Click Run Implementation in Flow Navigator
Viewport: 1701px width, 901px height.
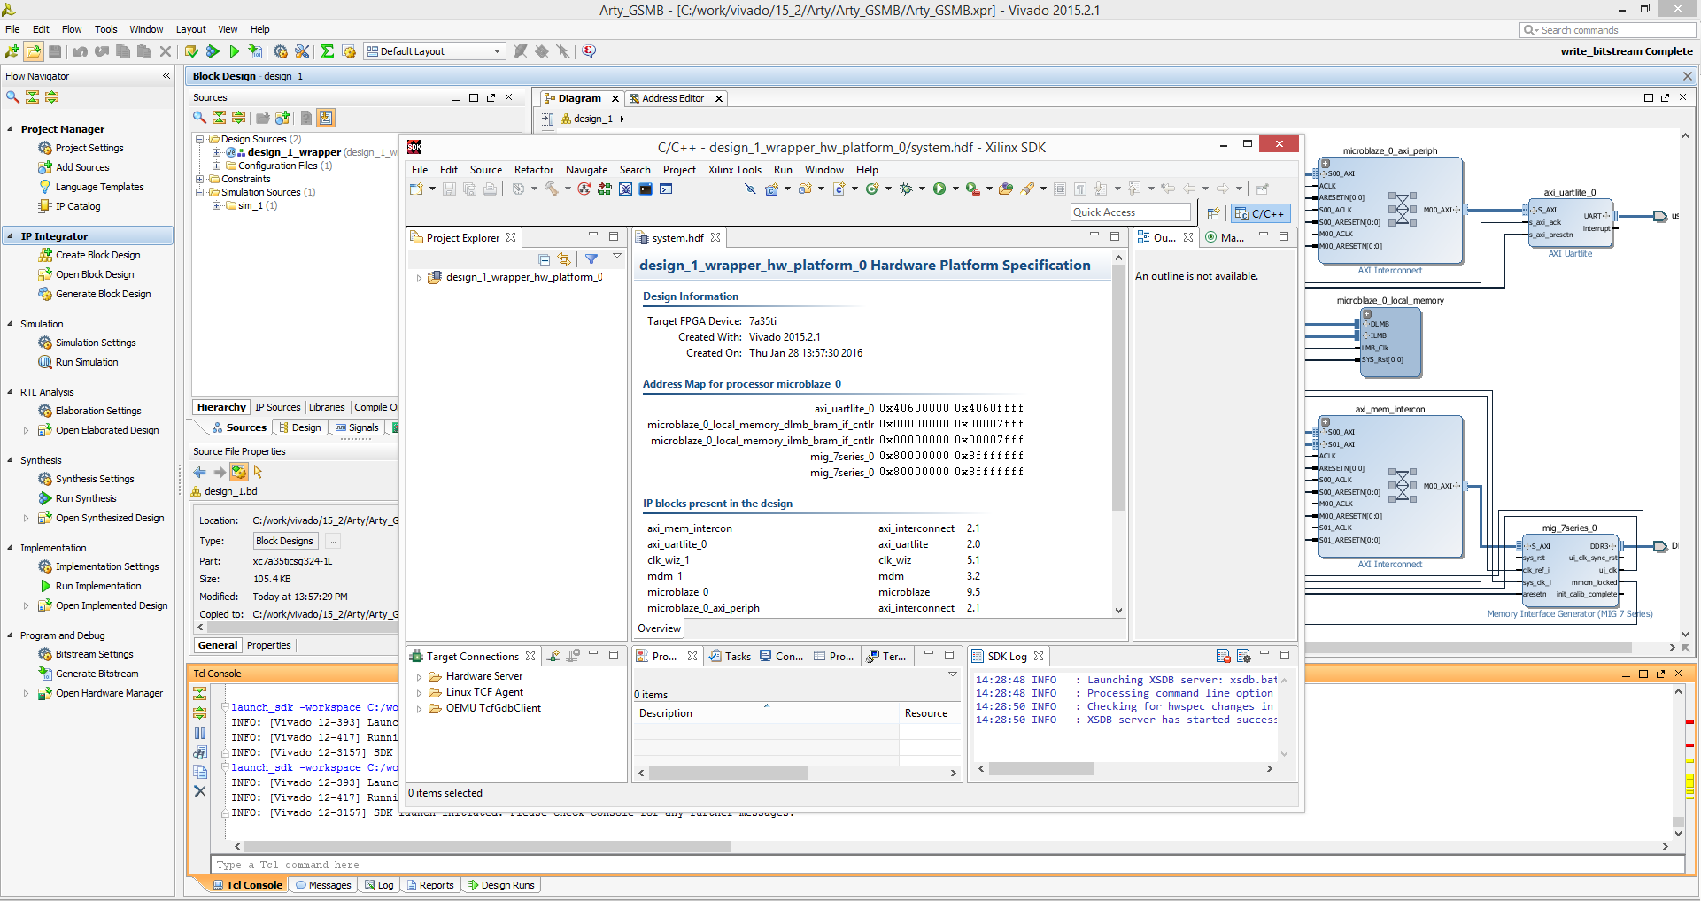(x=98, y=586)
